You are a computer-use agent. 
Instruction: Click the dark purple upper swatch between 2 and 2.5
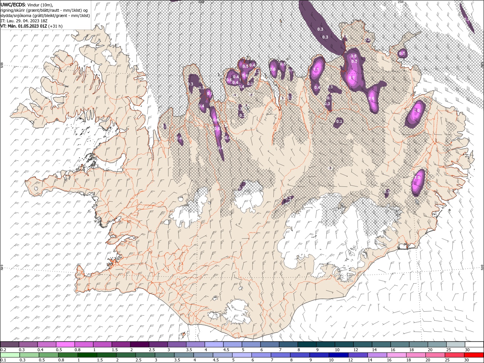[x=140, y=344]
